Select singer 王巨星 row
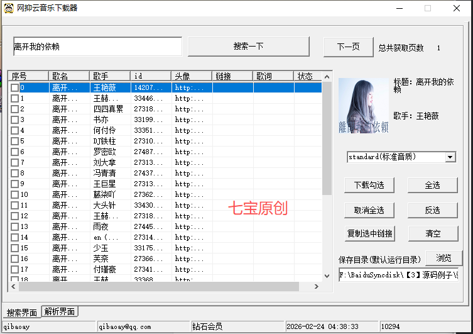 click(104, 184)
